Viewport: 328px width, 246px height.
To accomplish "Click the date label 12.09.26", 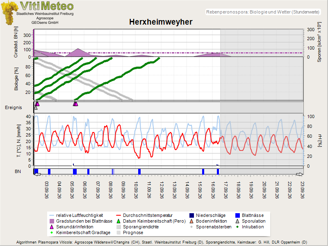I will coord(162,190).
